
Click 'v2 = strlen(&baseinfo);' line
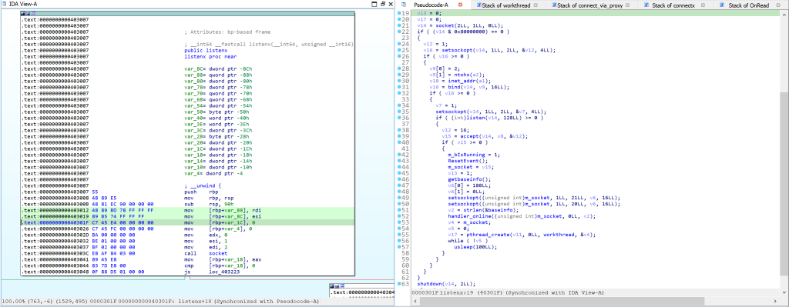(x=482, y=210)
